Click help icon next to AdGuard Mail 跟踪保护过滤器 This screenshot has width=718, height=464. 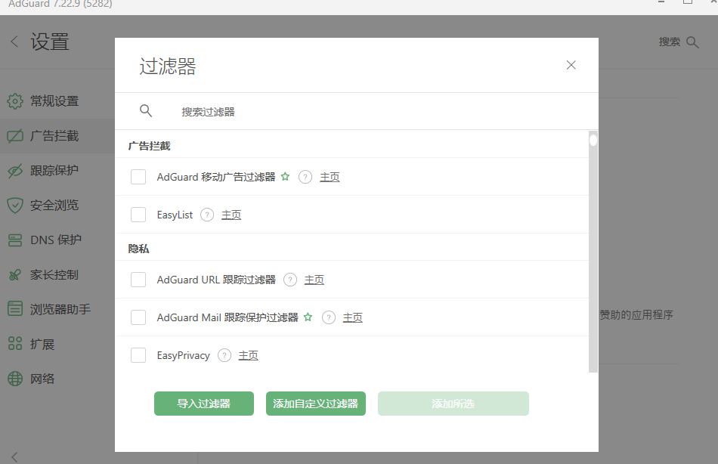tap(328, 317)
